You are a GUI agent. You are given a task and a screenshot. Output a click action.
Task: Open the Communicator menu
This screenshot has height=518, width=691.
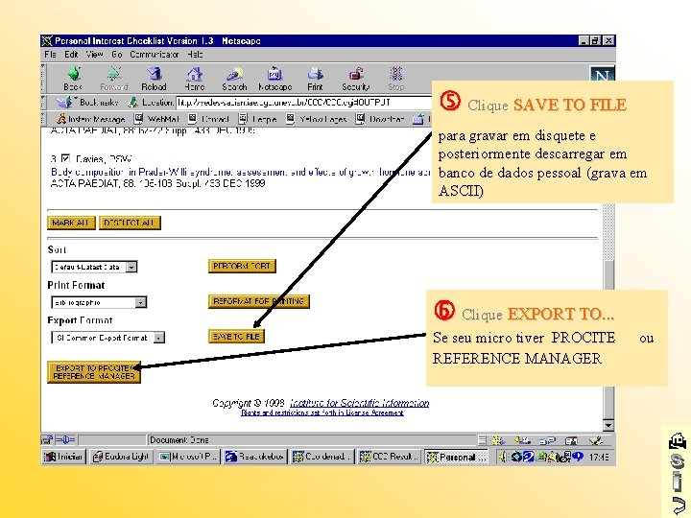click(155, 55)
